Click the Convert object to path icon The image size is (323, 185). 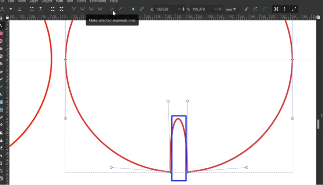pyautogui.click(x=133, y=9)
